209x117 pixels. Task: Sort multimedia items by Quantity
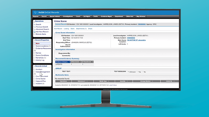coord(124,81)
